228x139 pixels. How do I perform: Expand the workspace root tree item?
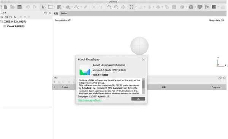coord(2,22)
